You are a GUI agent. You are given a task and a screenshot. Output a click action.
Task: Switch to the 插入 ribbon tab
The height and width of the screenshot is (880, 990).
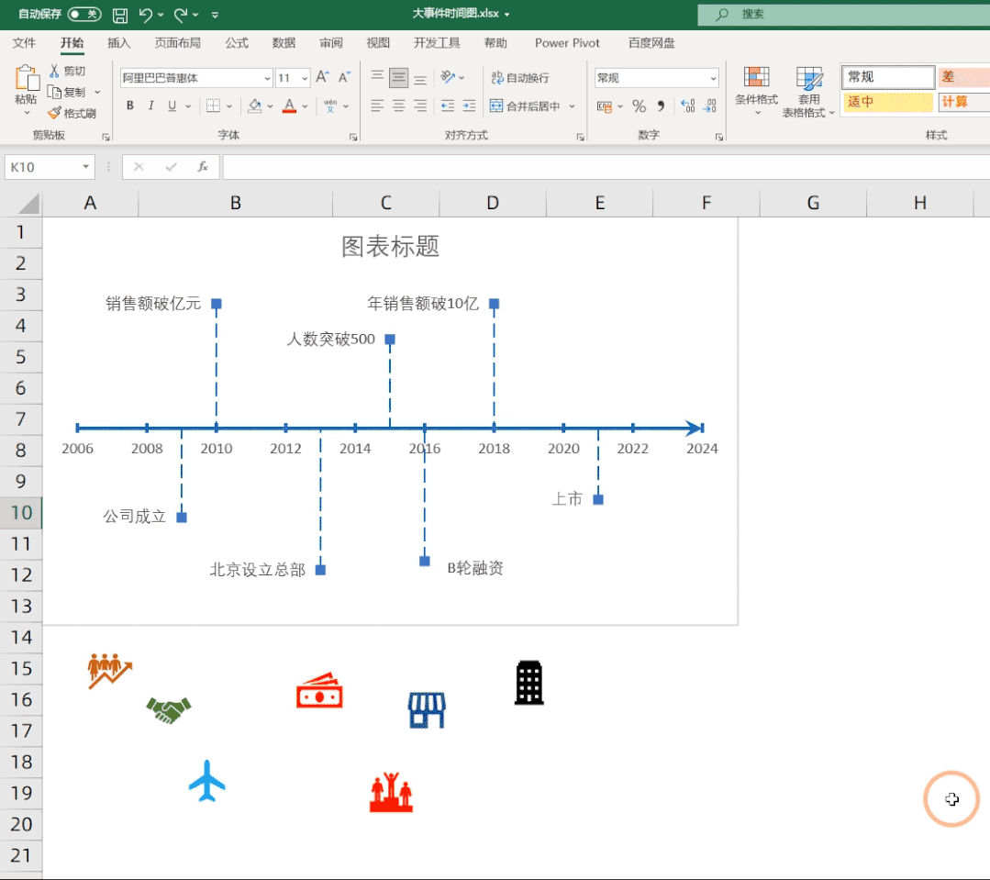point(118,43)
